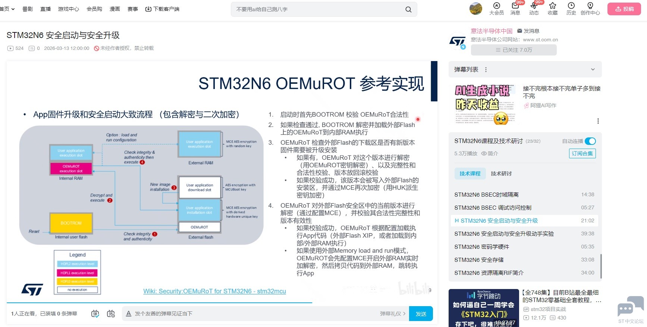
Task: Expand the 首页 dropdown arrow
Action: [13, 9]
